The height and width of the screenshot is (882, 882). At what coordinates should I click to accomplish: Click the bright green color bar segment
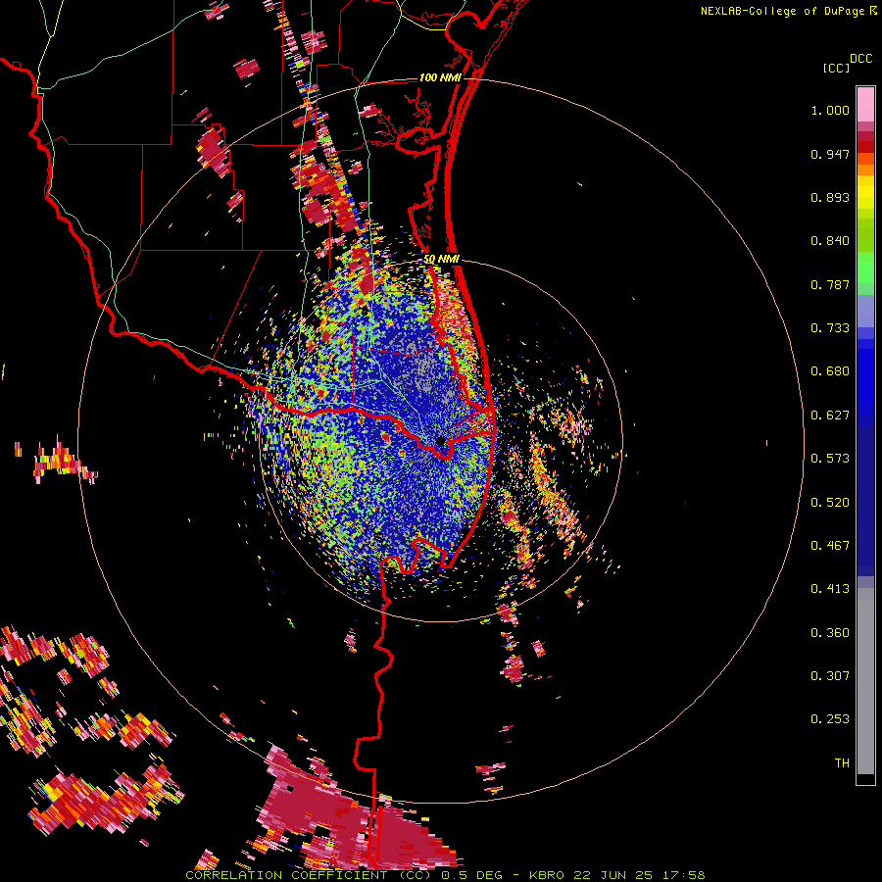865,268
